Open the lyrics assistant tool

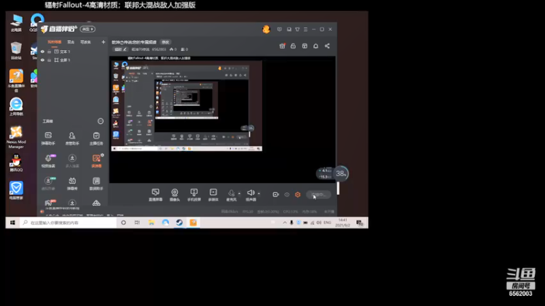pyautogui.click(x=96, y=183)
